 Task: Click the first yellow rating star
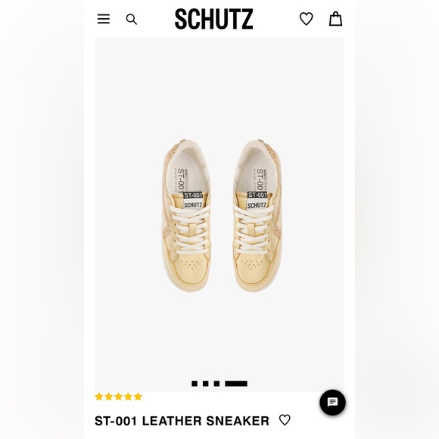pos(99,397)
